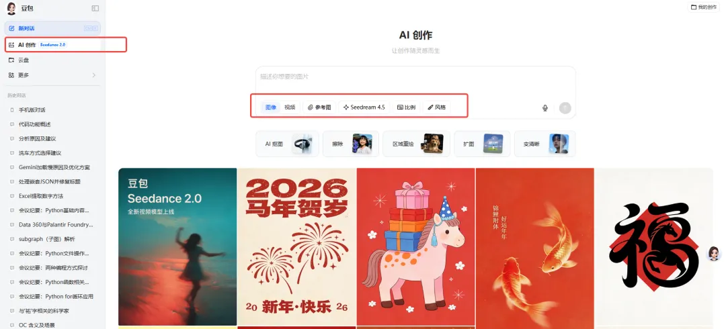Click the AI 抠图 tool button
Viewport: 726px width, 329px height.
point(287,144)
